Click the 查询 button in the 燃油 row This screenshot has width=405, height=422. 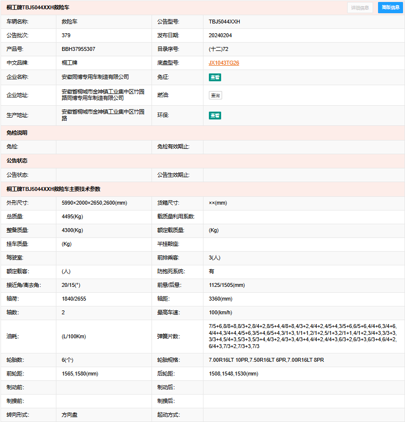click(215, 95)
